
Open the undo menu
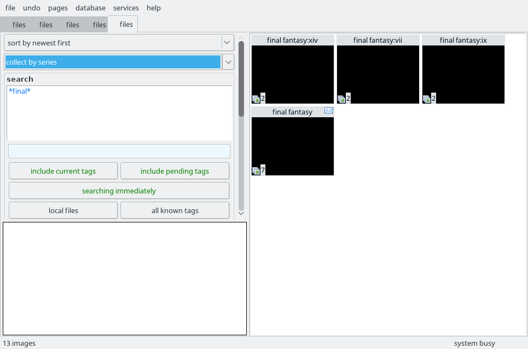point(32,8)
